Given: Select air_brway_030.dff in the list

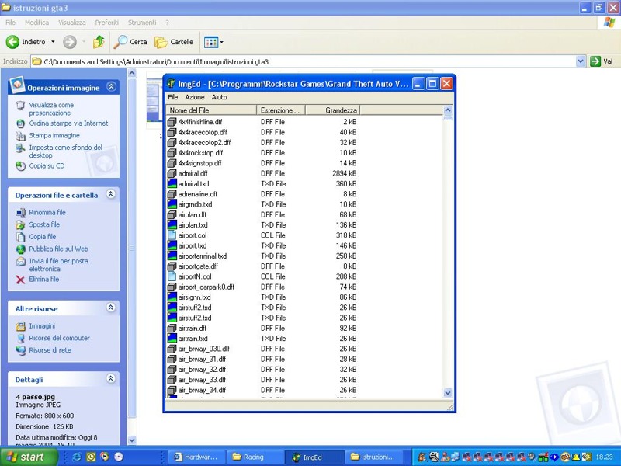Looking at the screenshot, I should coord(203,349).
